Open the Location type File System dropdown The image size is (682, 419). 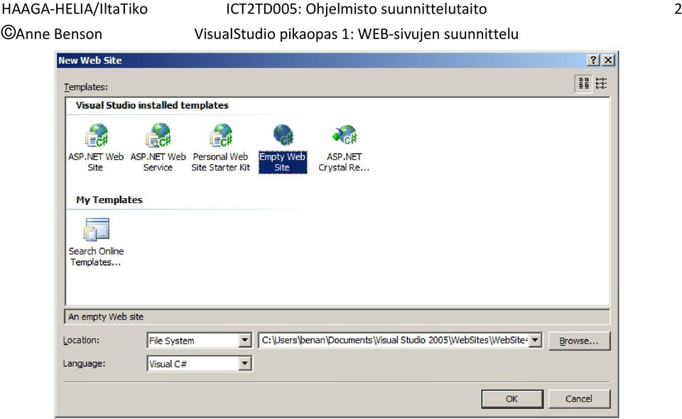[245, 340]
